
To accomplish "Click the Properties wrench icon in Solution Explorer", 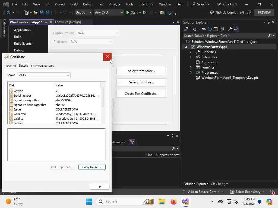I will 230,29.
